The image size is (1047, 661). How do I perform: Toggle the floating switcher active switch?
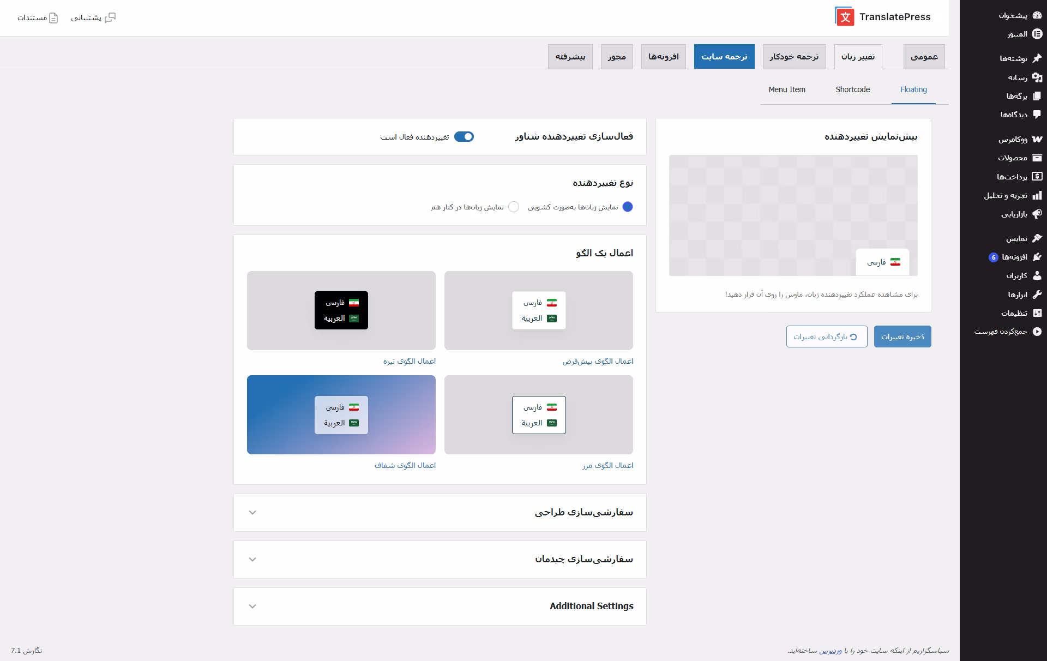point(464,137)
